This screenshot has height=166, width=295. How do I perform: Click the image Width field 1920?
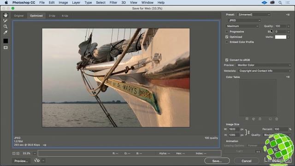click(234, 129)
